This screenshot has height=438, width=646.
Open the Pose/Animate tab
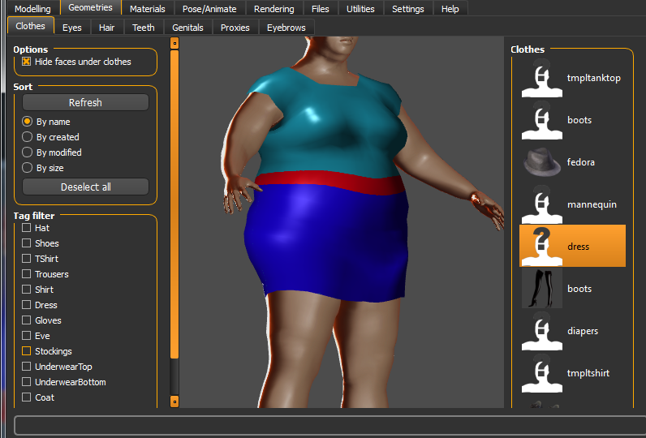[x=209, y=9]
